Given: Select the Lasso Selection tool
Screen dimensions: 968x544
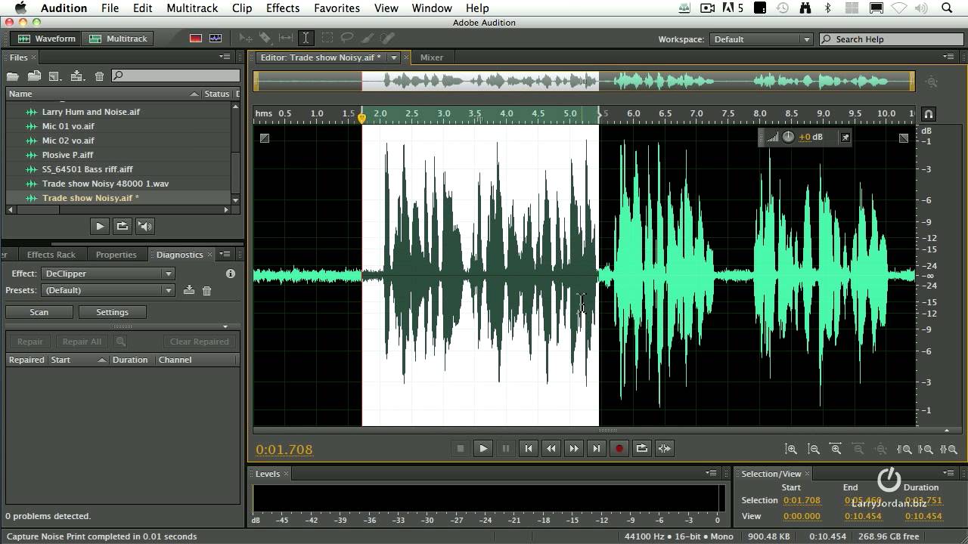Looking at the screenshot, I should click(x=347, y=38).
